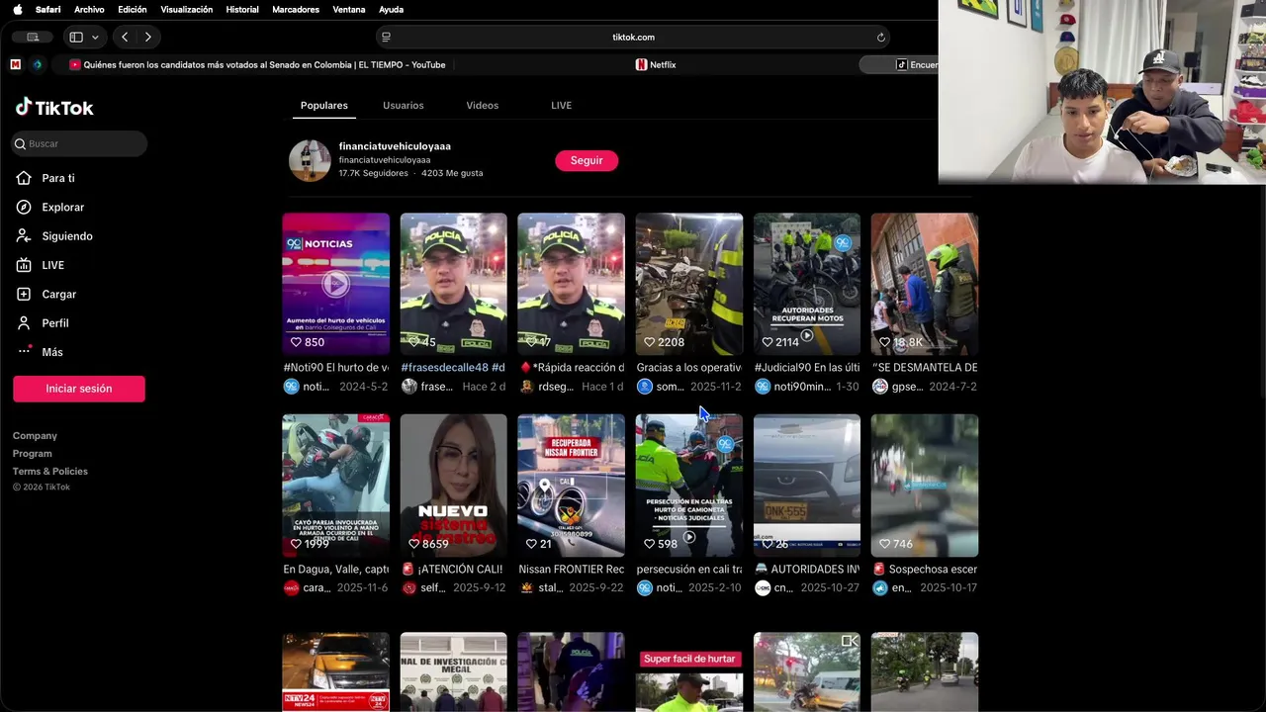Click cara avatar under En Dagua video

(x=291, y=587)
